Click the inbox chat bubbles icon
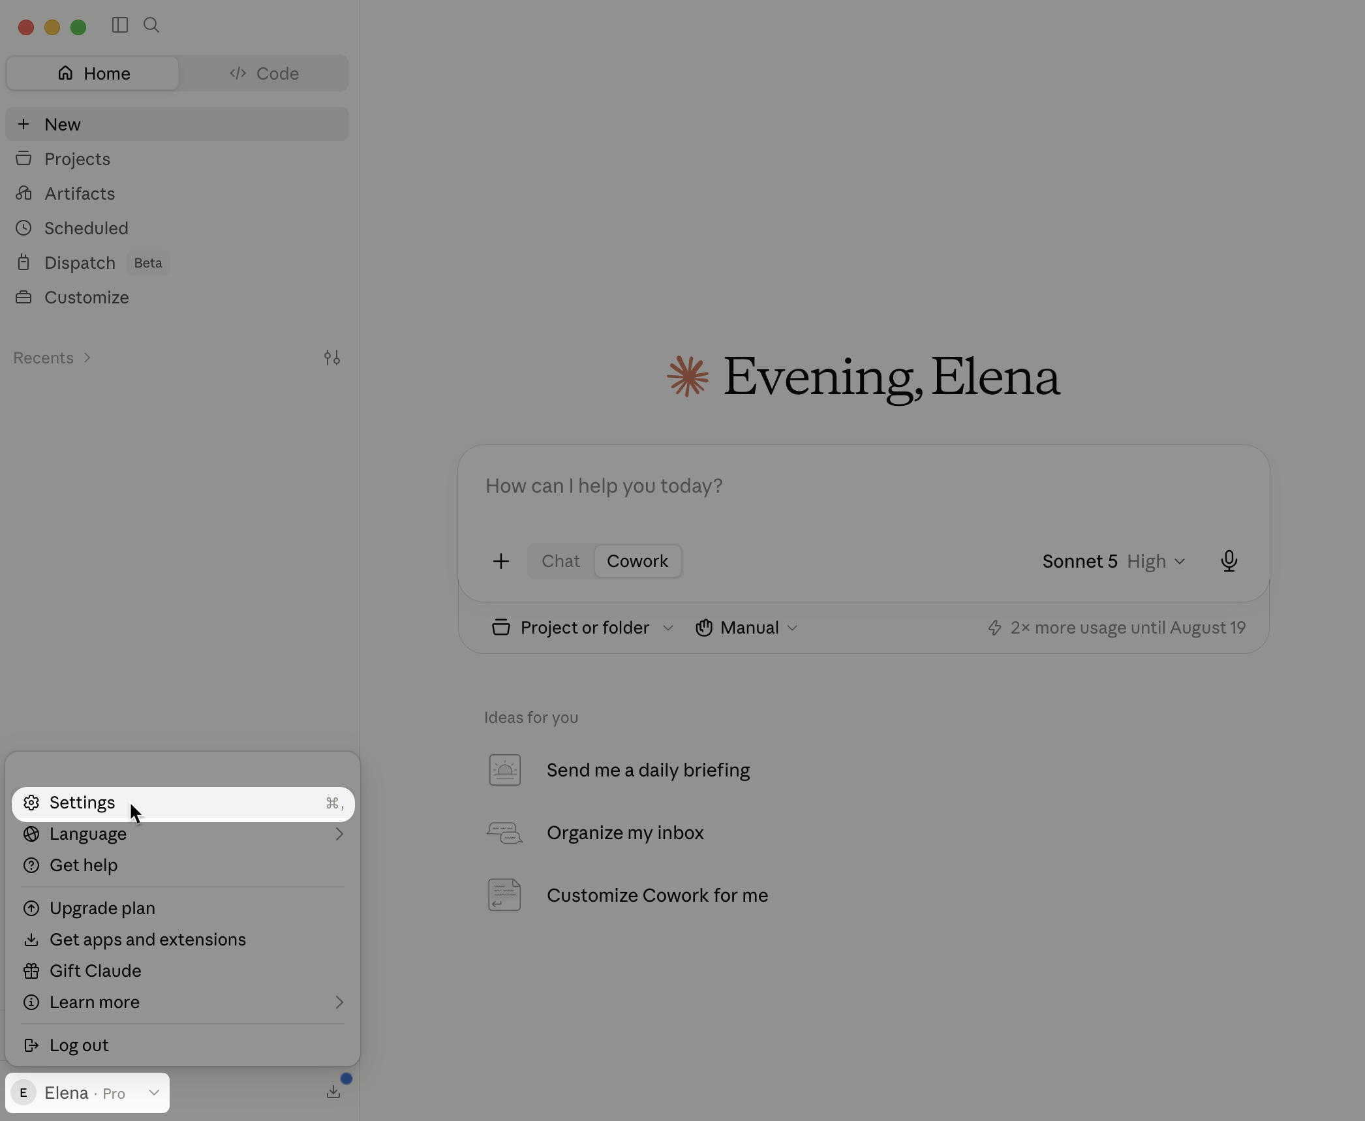Screen dimensions: 1365x1121 point(504,833)
